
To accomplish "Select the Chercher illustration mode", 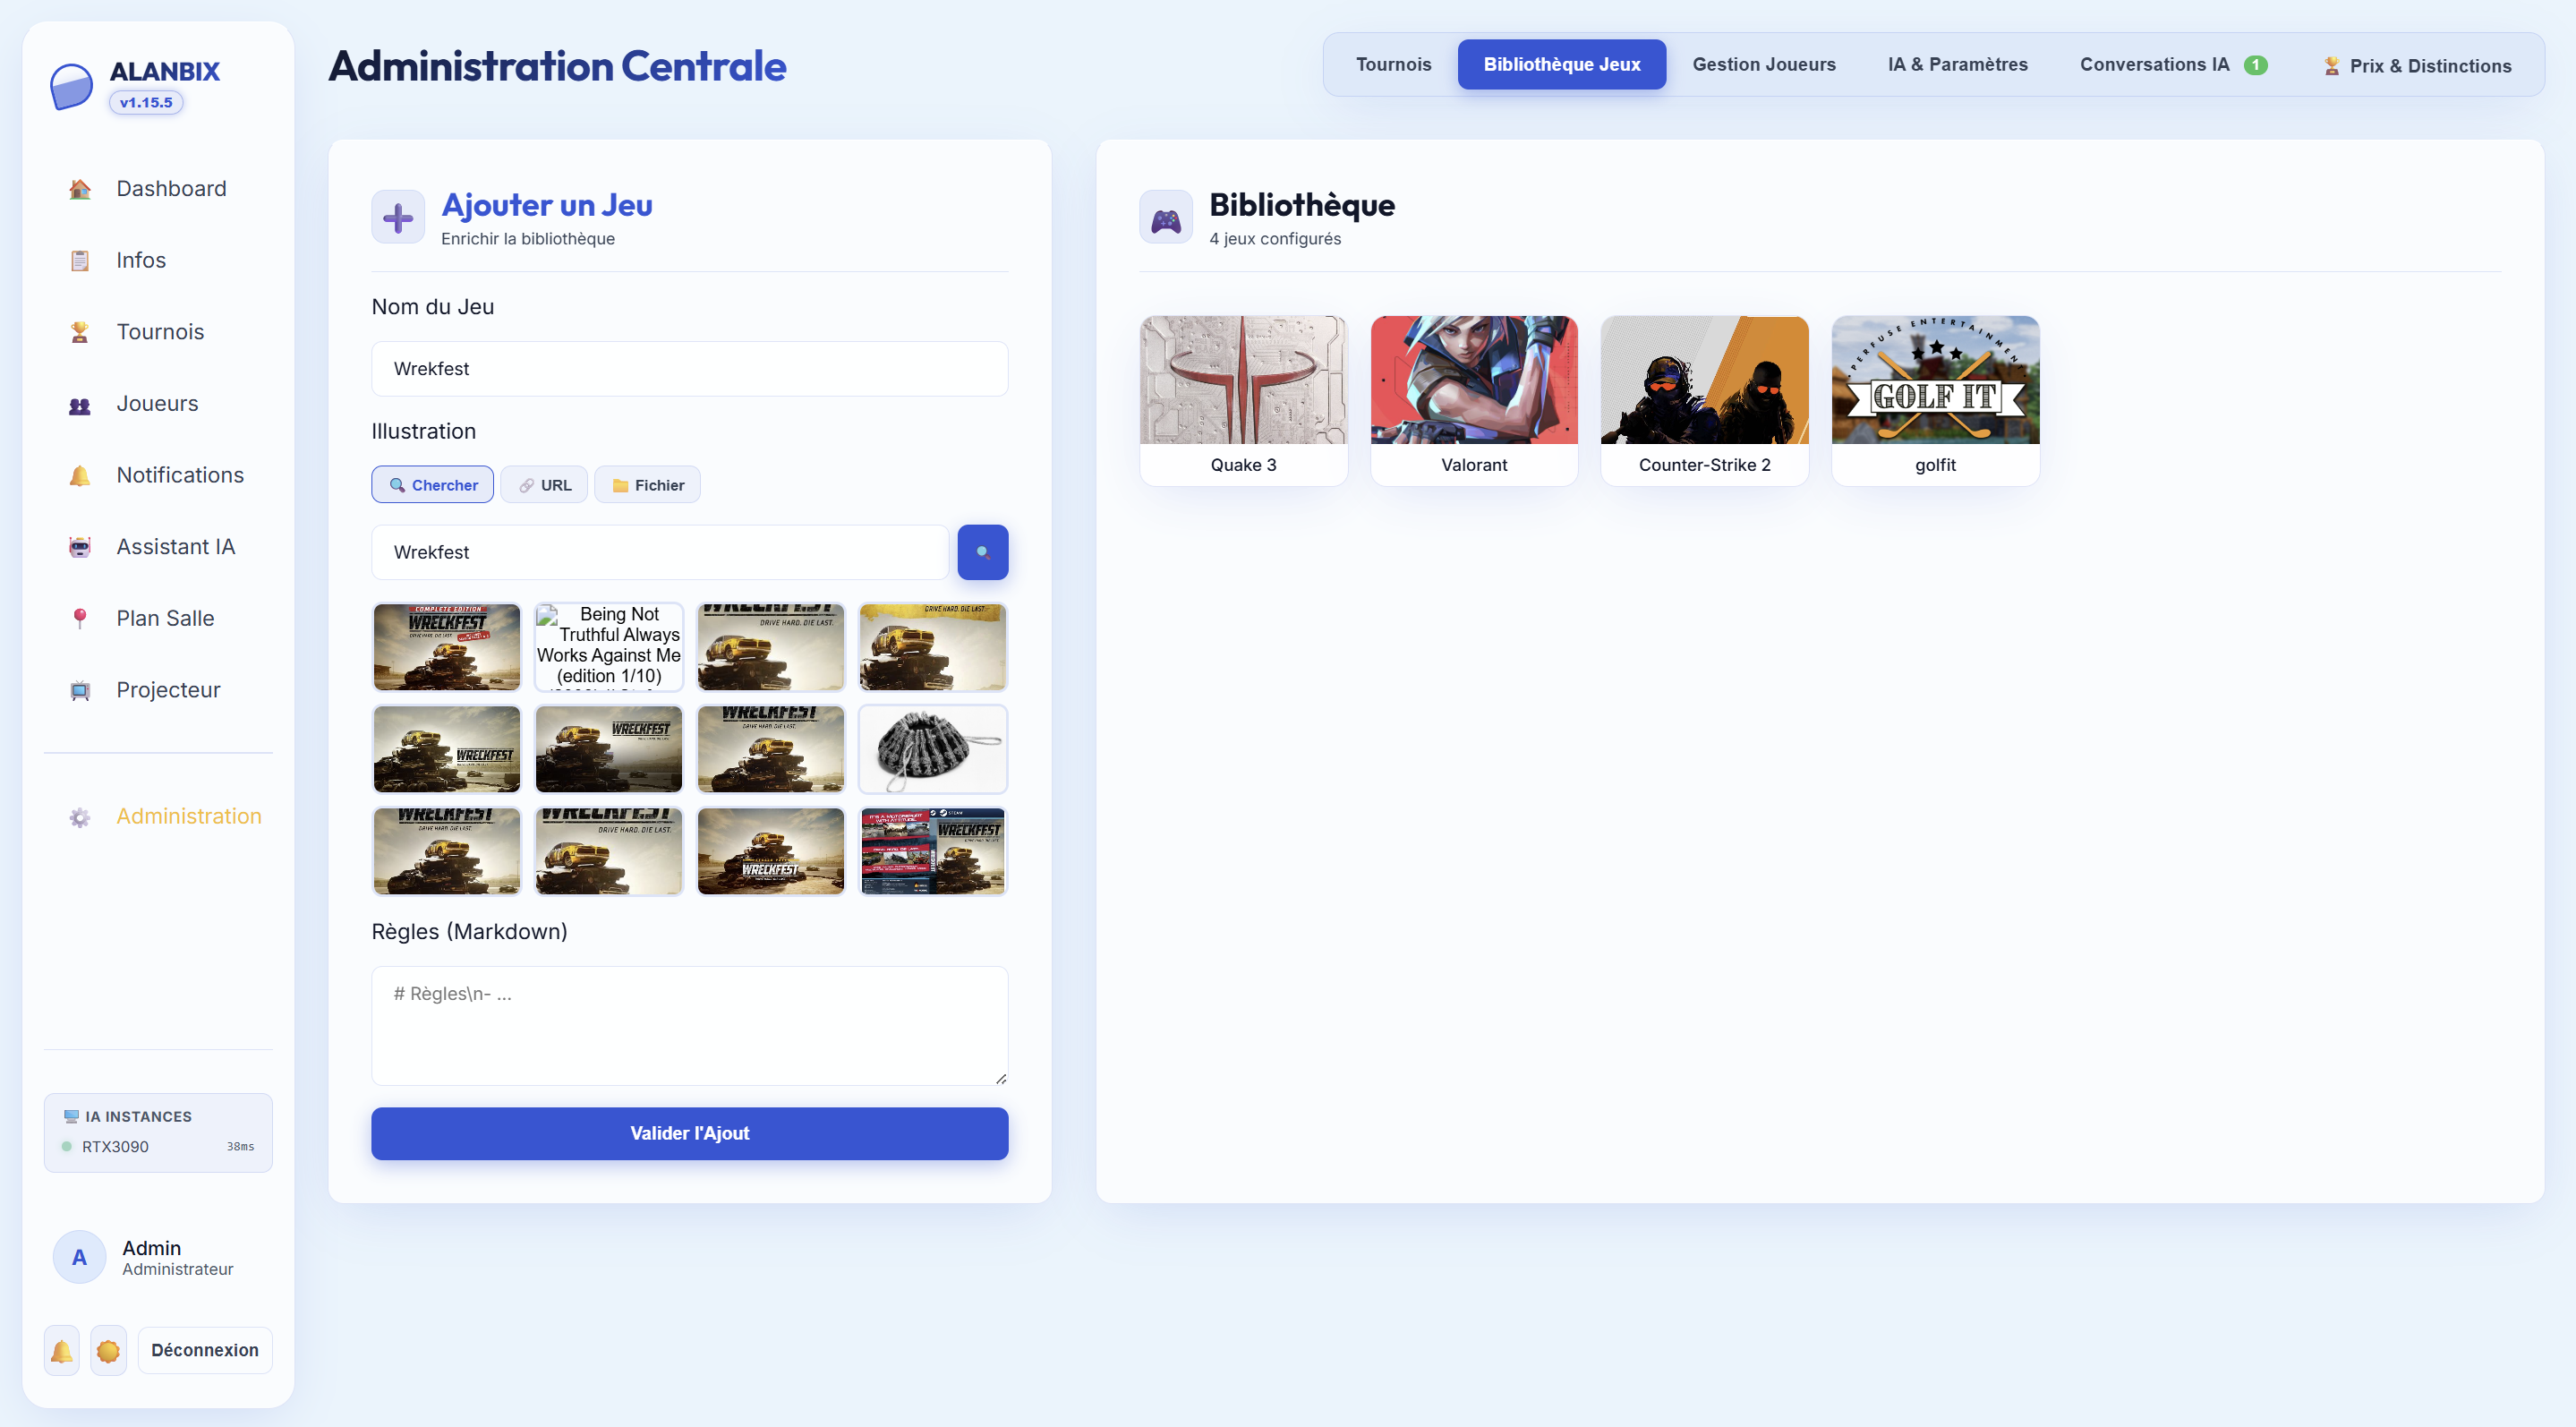I will point(433,485).
